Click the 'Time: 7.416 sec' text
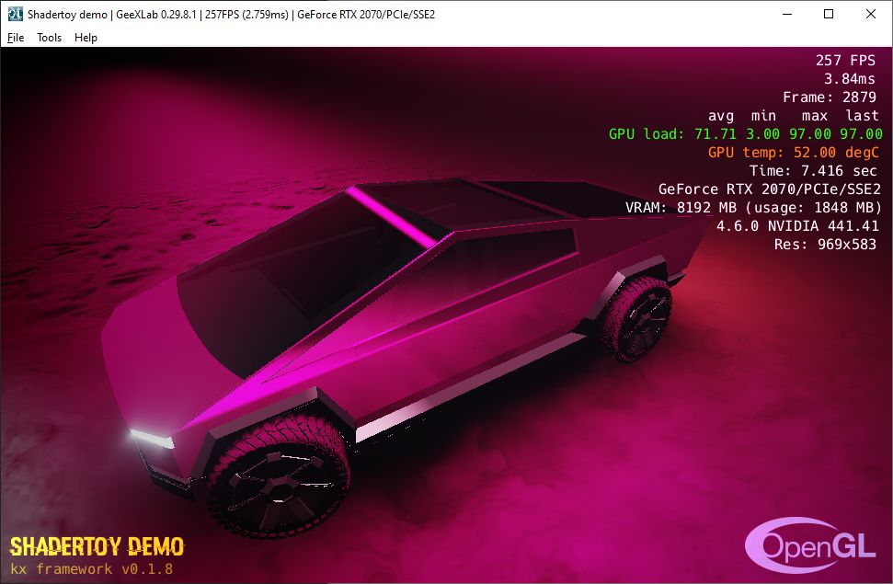The width and height of the screenshot is (893, 584). click(813, 170)
